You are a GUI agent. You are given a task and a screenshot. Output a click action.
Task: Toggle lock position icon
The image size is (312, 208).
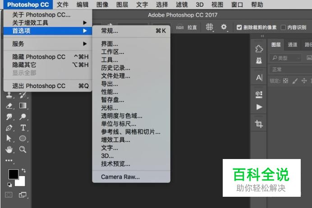(x=304, y=81)
